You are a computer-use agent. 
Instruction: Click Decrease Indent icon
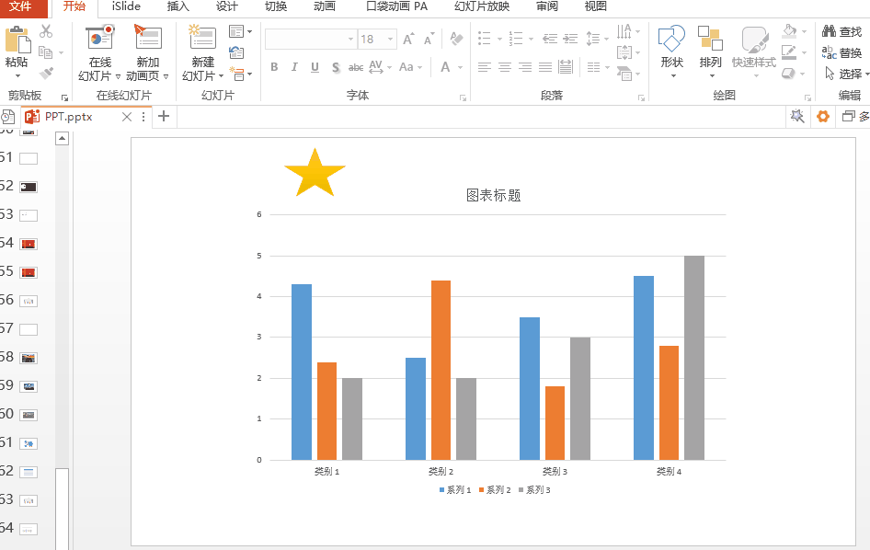click(x=549, y=39)
